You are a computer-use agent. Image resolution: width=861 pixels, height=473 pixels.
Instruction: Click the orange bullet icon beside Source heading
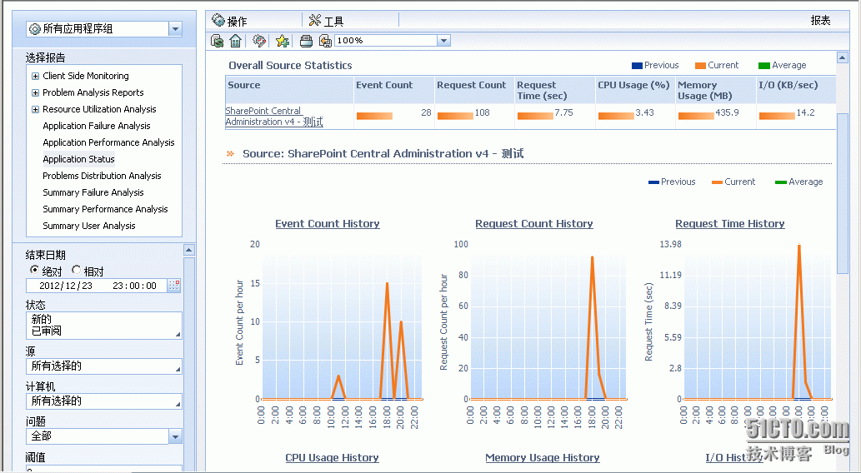click(x=230, y=154)
